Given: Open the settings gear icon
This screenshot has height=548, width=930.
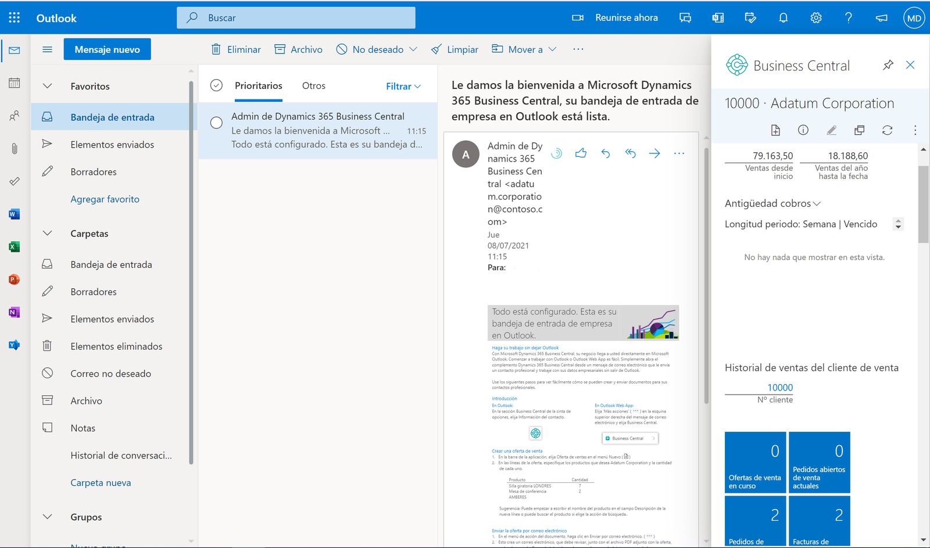Looking at the screenshot, I should (x=816, y=17).
